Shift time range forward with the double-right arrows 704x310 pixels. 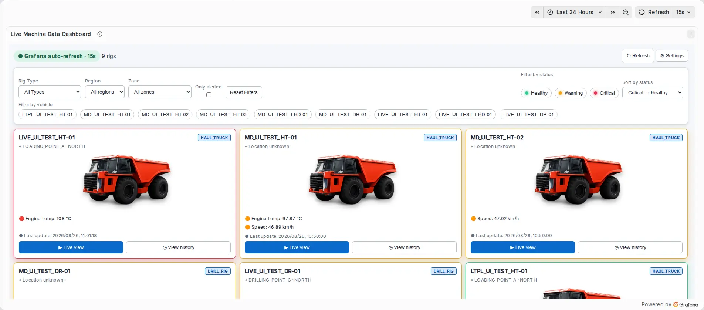click(x=613, y=12)
